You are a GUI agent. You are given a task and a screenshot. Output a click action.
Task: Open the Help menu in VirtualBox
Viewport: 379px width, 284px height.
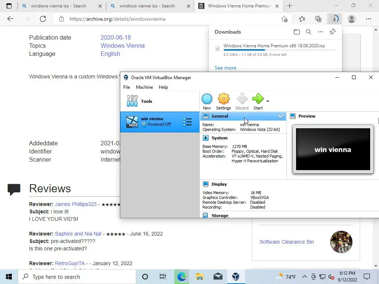[x=163, y=87]
